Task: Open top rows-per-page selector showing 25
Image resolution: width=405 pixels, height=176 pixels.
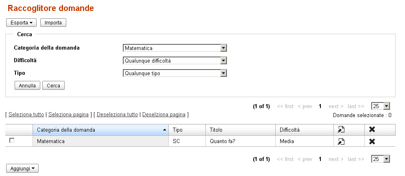Action: (x=386, y=106)
